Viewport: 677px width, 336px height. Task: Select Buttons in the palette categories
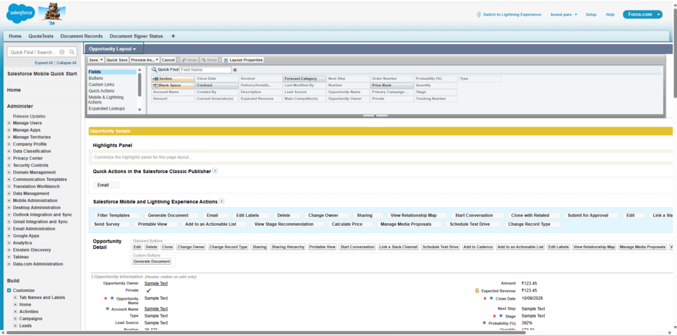click(x=95, y=78)
